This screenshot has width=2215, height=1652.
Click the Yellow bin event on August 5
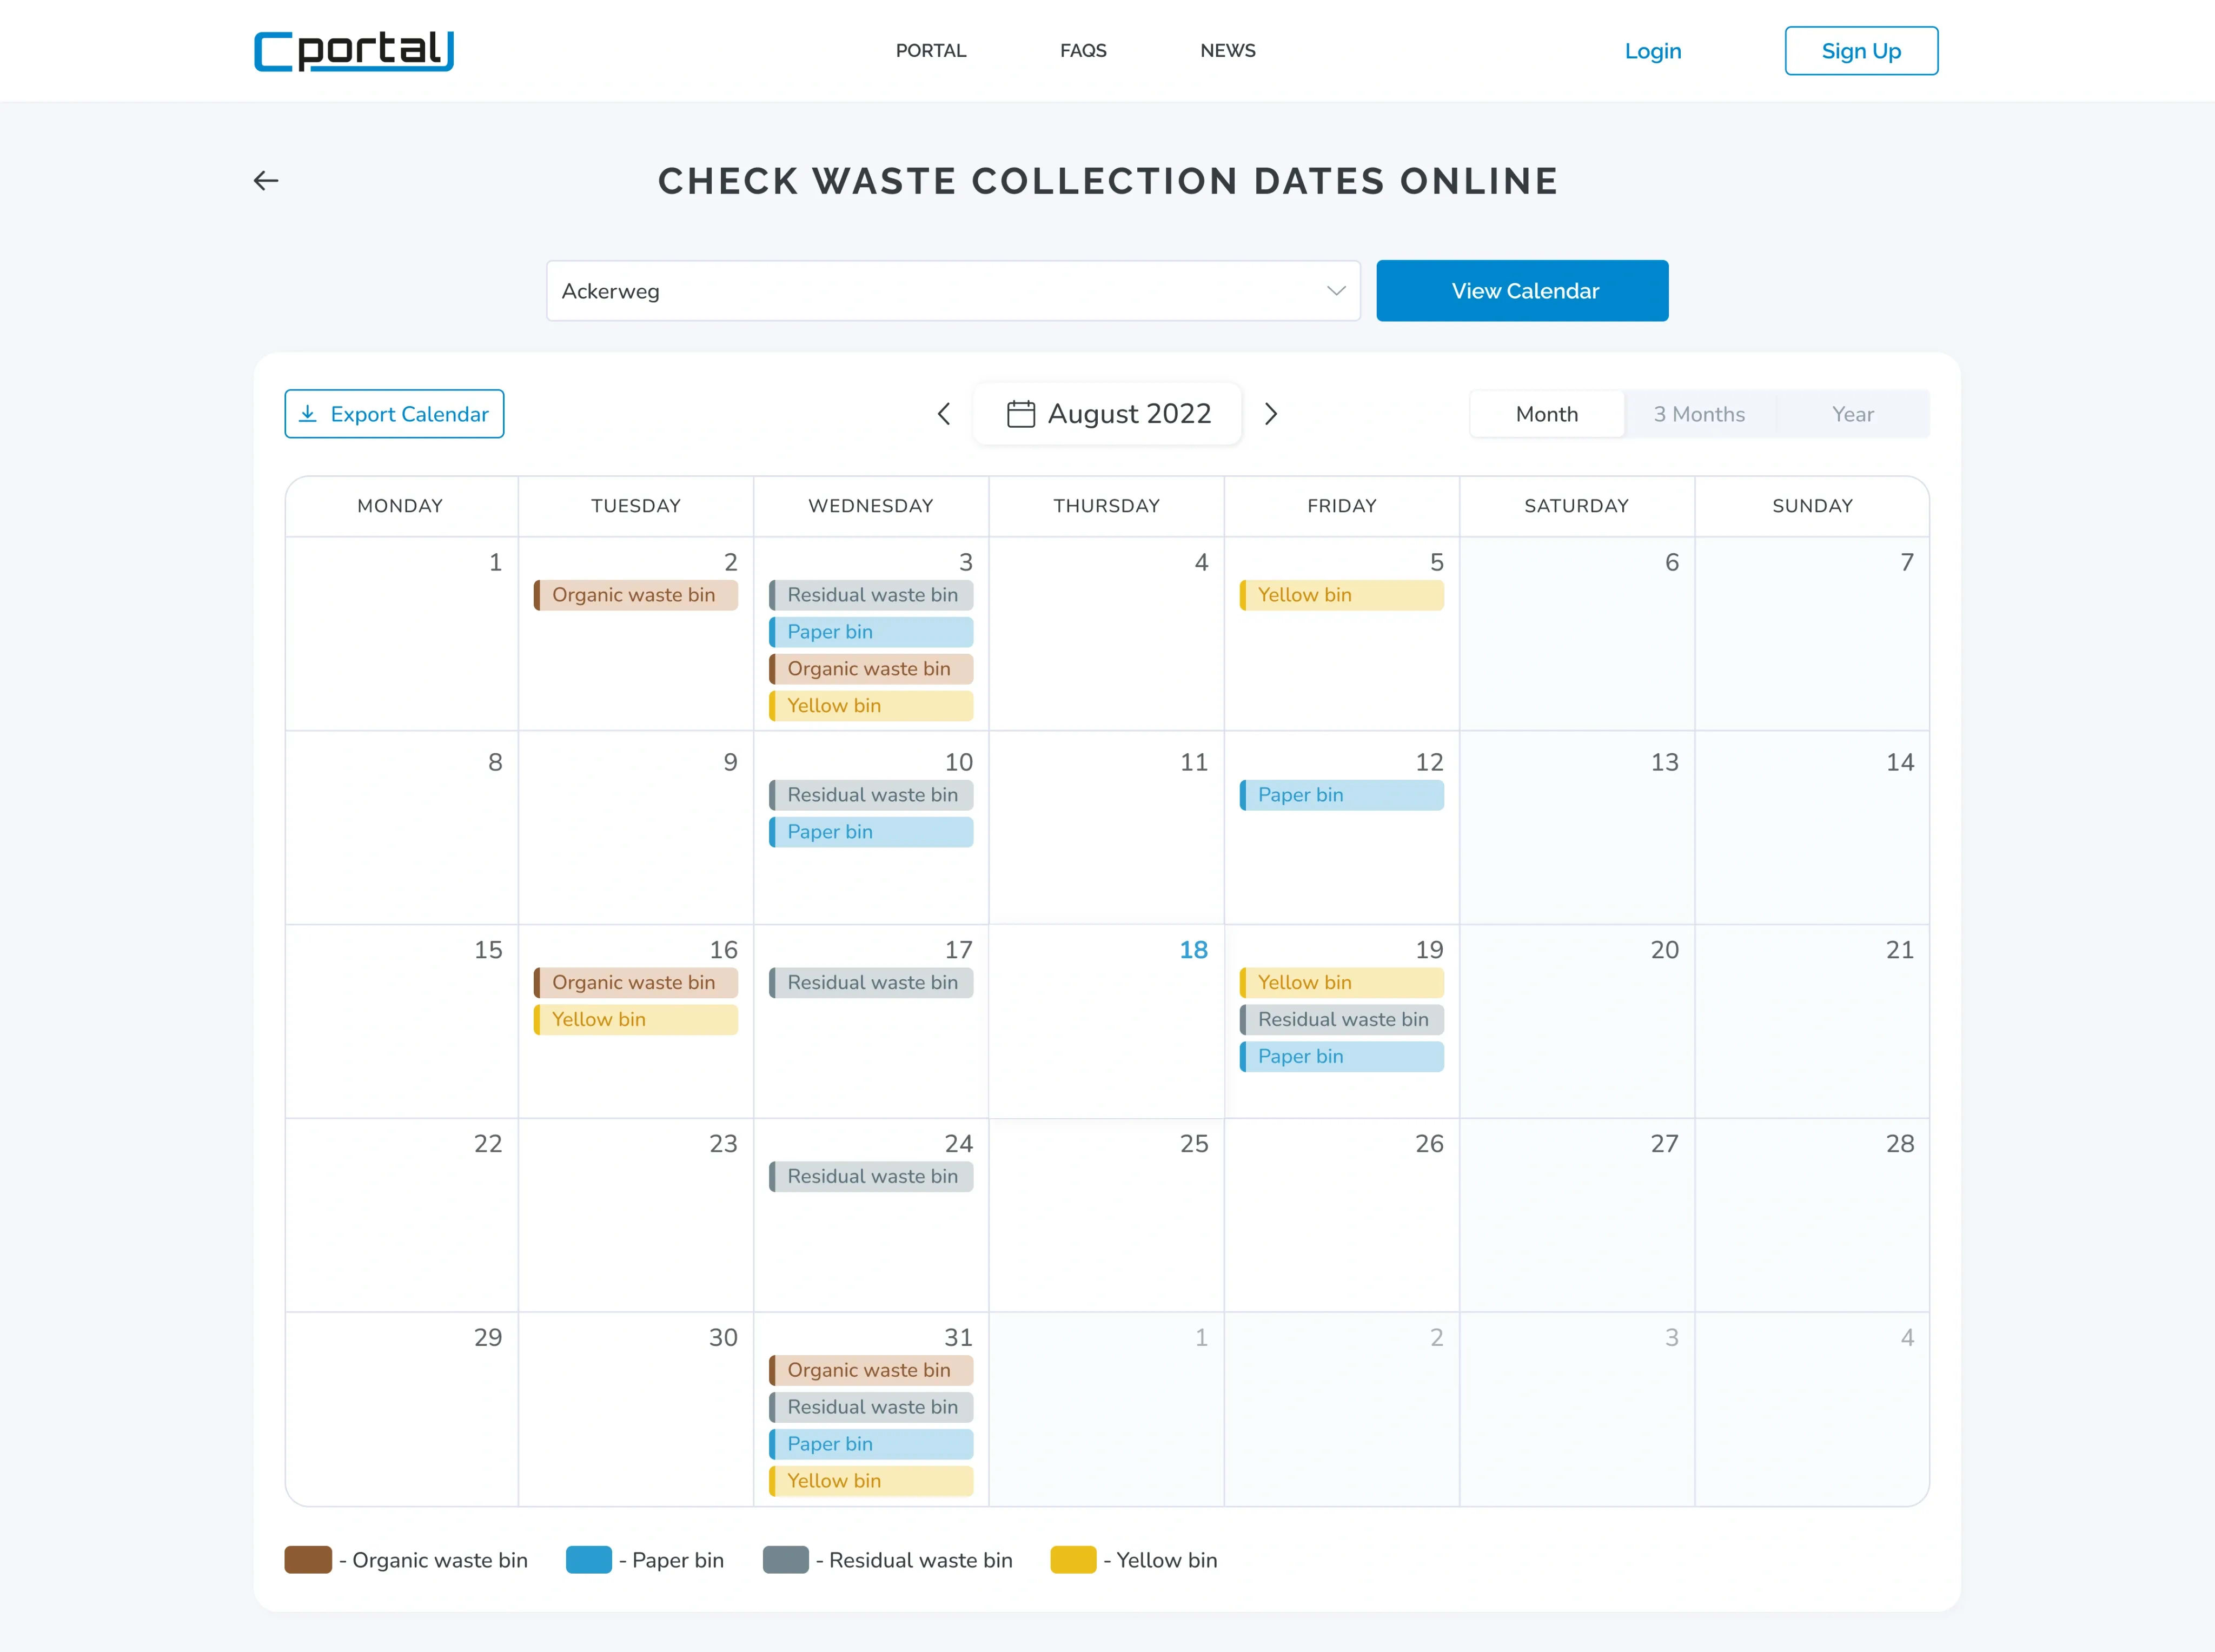click(1341, 595)
